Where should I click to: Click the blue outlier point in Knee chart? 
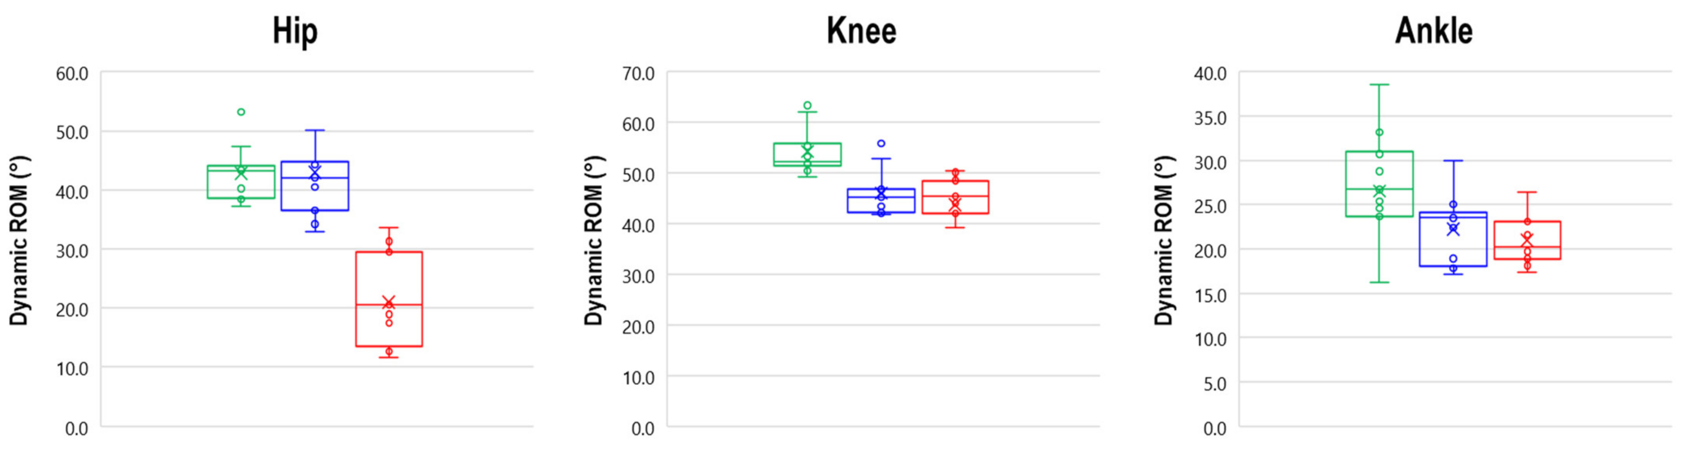(x=881, y=143)
